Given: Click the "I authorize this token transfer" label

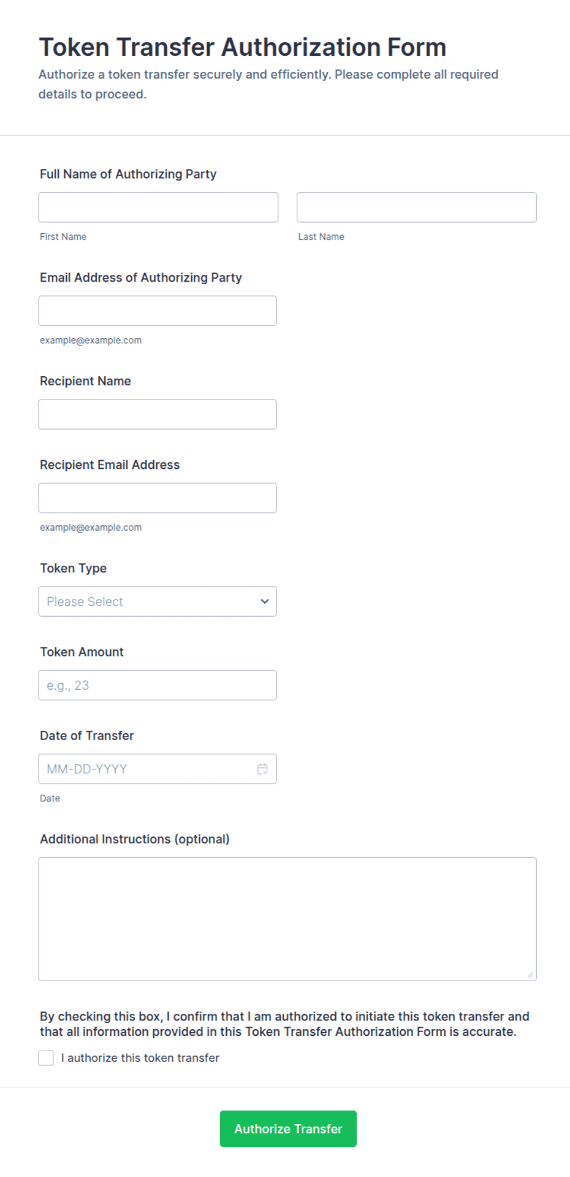Looking at the screenshot, I should click(x=140, y=1058).
